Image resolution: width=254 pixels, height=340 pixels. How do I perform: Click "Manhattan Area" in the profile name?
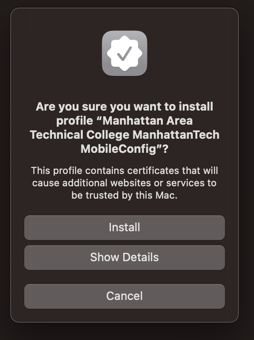point(147,121)
